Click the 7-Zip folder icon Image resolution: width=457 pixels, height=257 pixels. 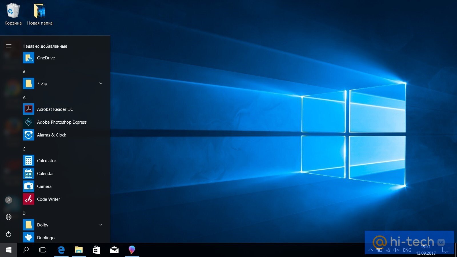tap(29, 83)
